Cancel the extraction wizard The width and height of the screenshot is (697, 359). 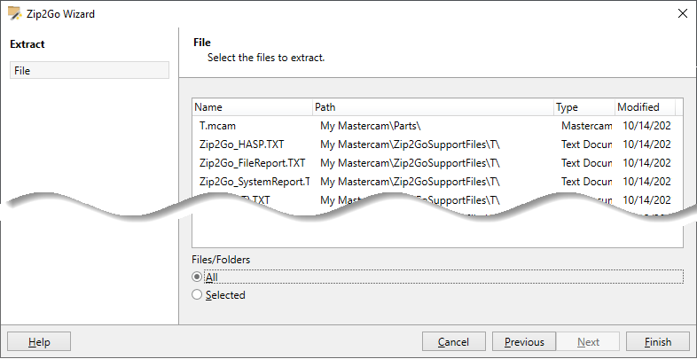tap(453, 342)
